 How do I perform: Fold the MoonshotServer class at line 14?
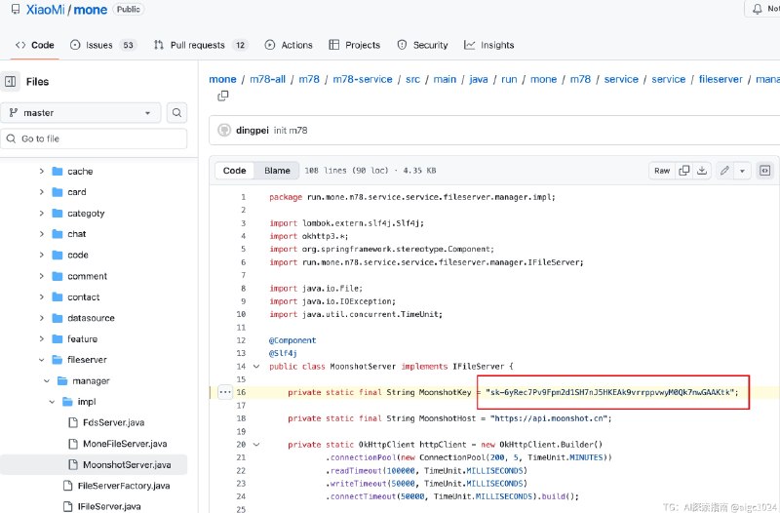click(257, 367)
